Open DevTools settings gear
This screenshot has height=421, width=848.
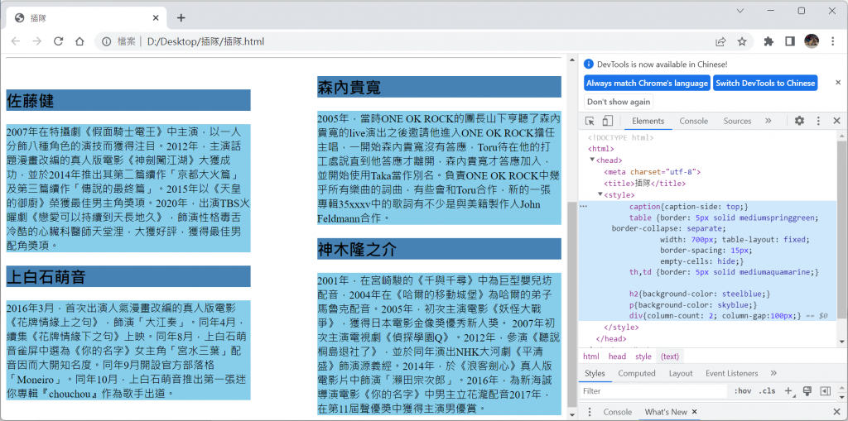click(x=799, y=121)
